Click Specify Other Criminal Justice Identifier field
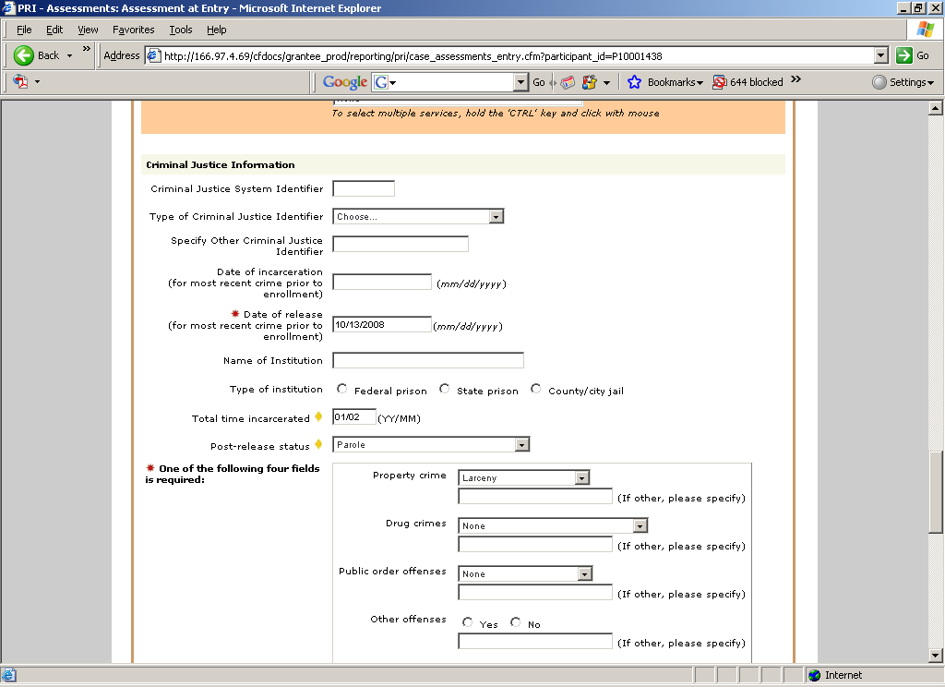The height and width of the screenshot is (687, 945). pyautogui.click(x=401, y=244)
